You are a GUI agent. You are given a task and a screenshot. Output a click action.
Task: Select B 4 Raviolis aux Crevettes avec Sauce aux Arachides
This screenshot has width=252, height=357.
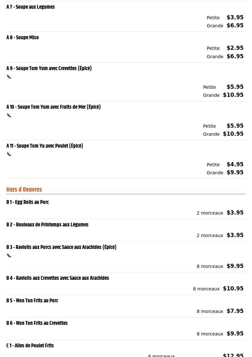[58, 278]
